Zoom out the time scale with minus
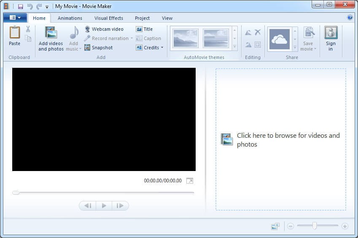Viewport: 358px width, 238px height. point(291,226)
